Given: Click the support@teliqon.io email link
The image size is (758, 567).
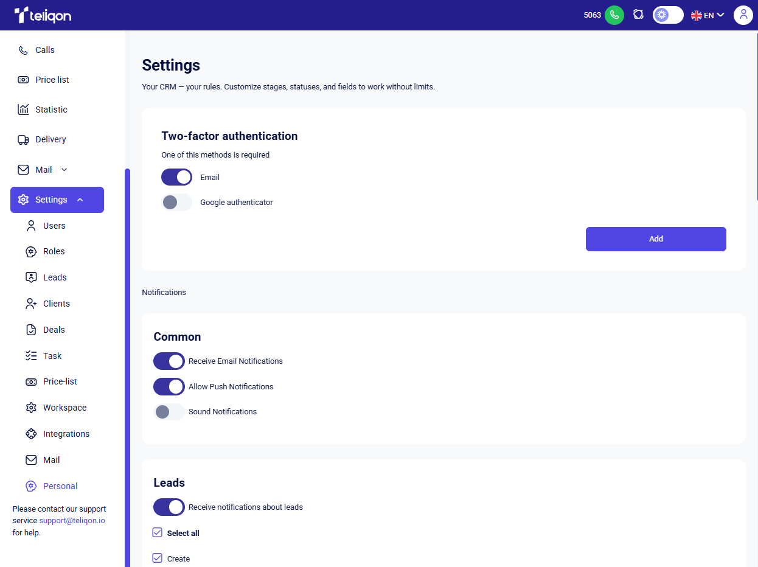Looking at the screenshot, I should pos(72,521).
